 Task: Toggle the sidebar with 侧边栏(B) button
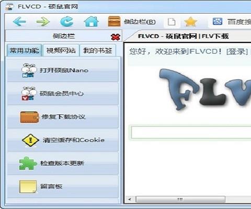coord(132,21)
